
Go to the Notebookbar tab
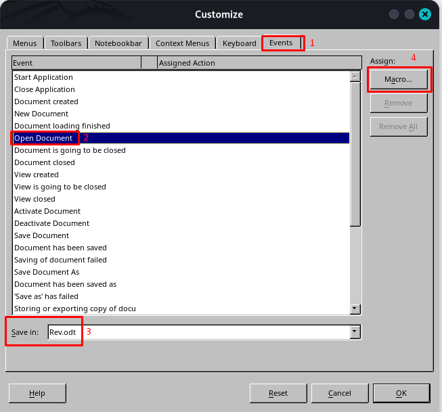(118, 43)
